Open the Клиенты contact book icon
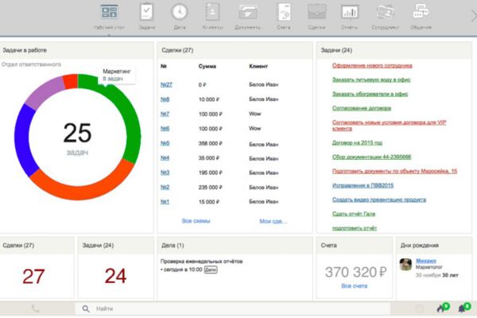This screenshot has width=477, height=318. [x=212, y=12]
